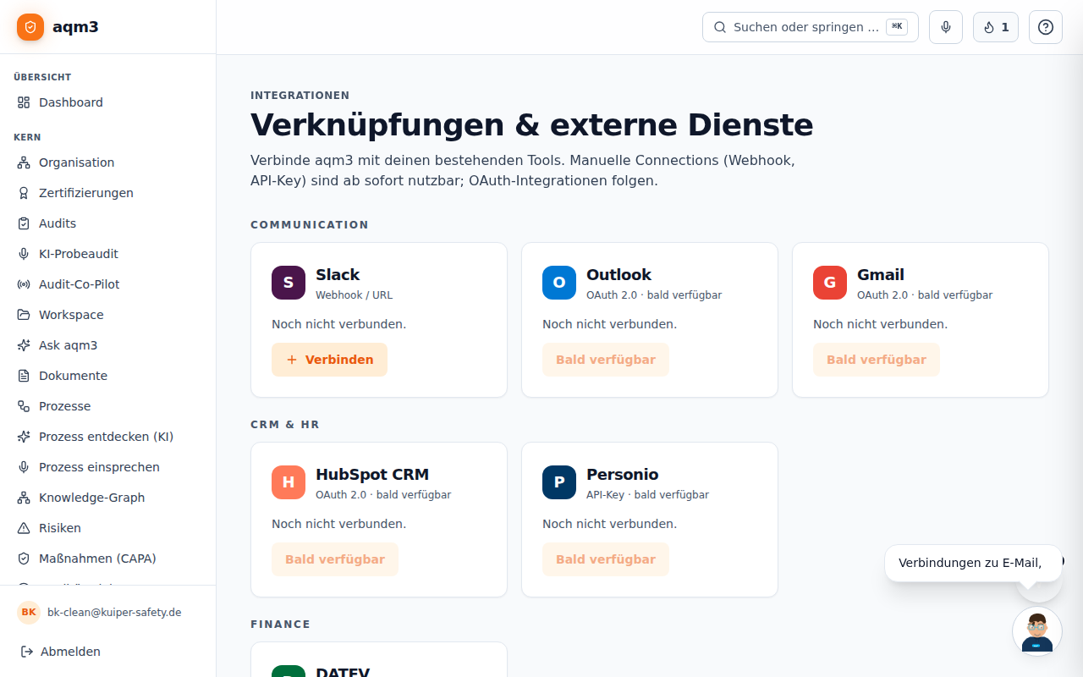Click Outlook's Bald verfügbar button
The image size is (1083, 677).
coord(606,360)
